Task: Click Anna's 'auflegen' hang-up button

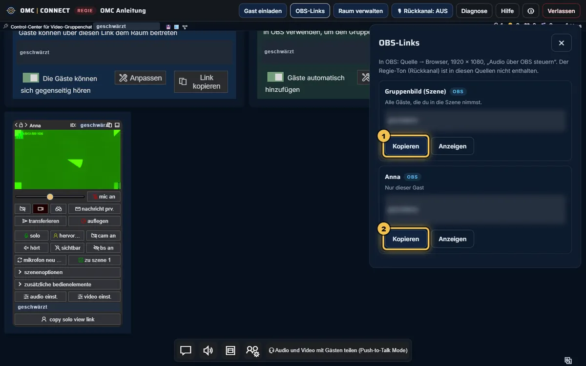Action: pos(95,221)
